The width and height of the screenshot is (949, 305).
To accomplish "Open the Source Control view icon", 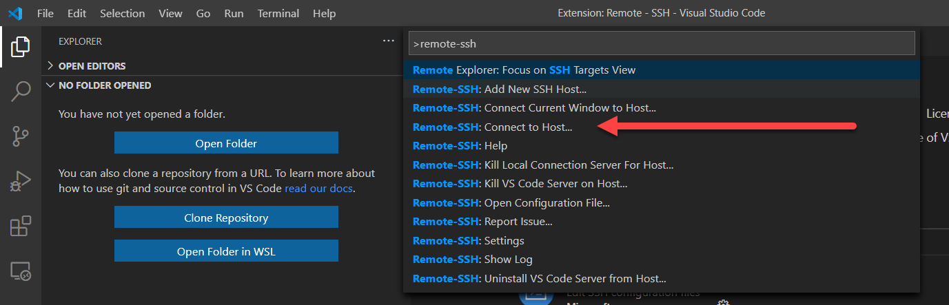I will tap(21, 136).
